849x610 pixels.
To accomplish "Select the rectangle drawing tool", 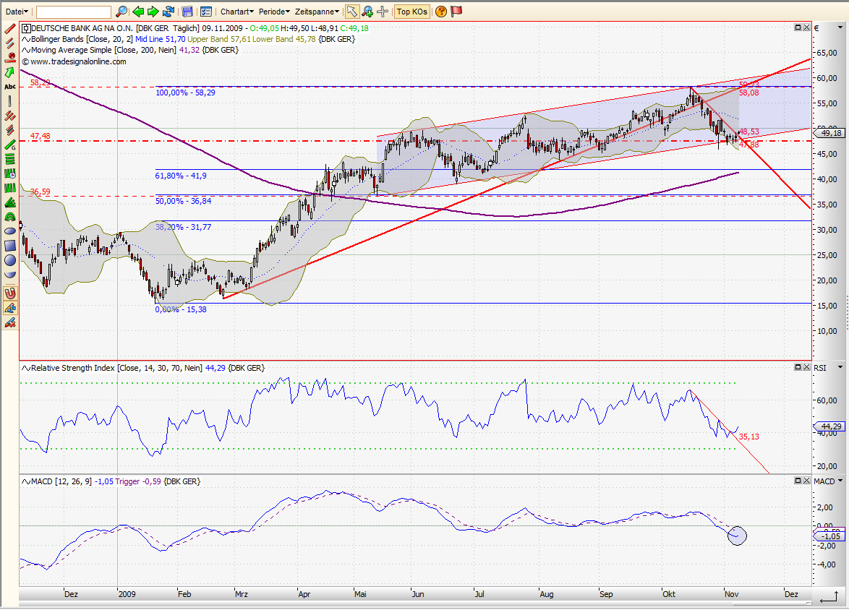I will pos(10,245).
